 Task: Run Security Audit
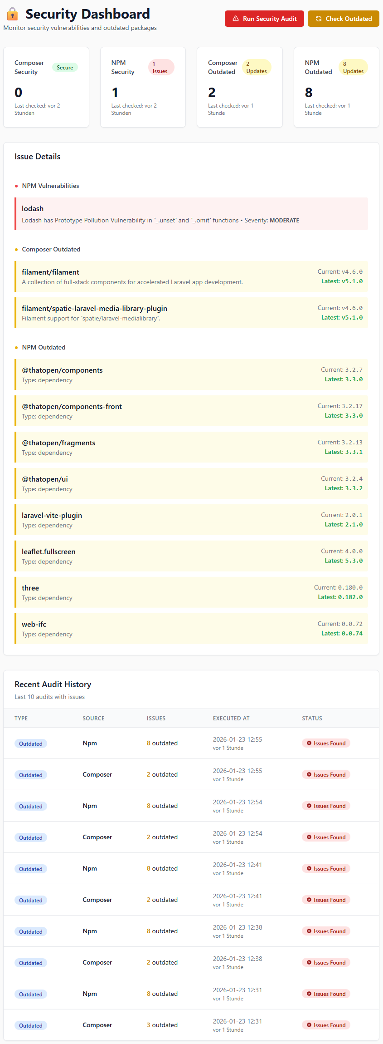[264, 19]
